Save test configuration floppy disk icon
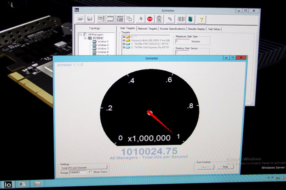The image size is (286, 190). point(89,19)
